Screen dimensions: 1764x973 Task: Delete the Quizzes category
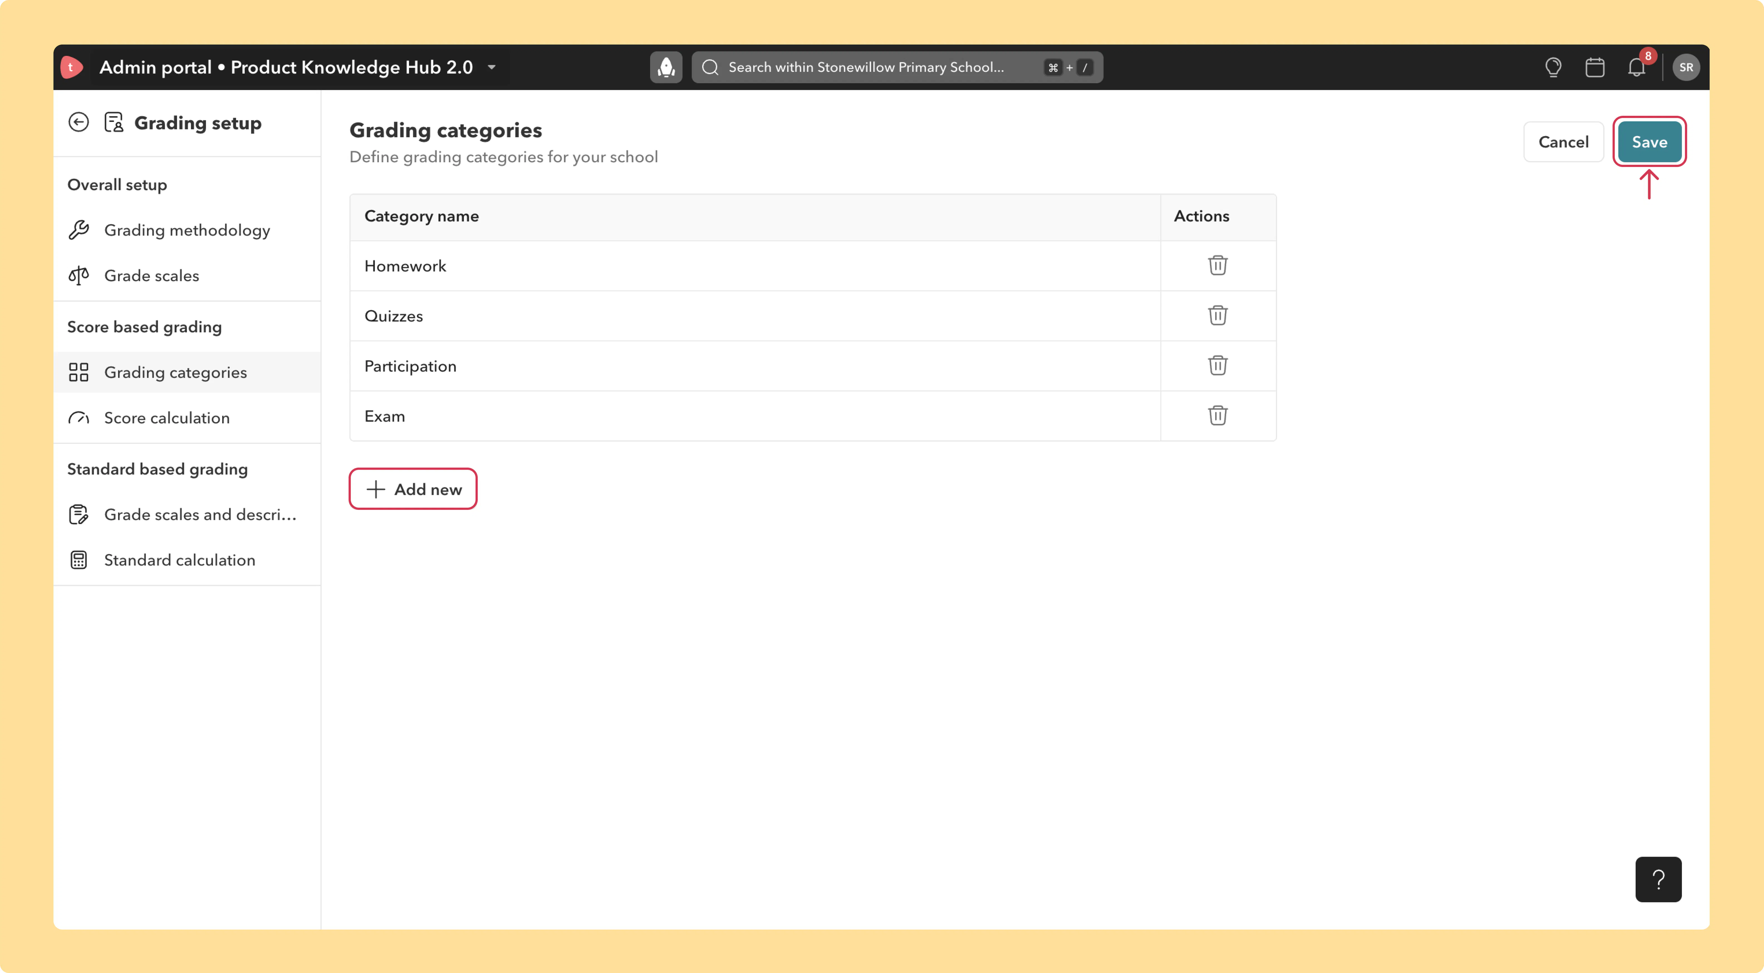point(1217,316)
